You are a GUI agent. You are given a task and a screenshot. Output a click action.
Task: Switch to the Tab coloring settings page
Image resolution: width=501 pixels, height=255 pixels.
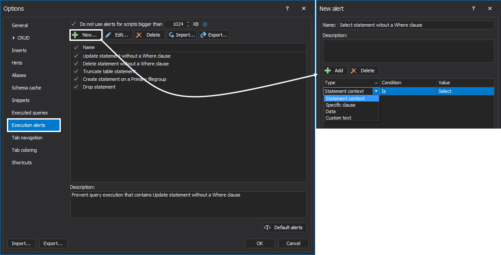click(25, 150)
